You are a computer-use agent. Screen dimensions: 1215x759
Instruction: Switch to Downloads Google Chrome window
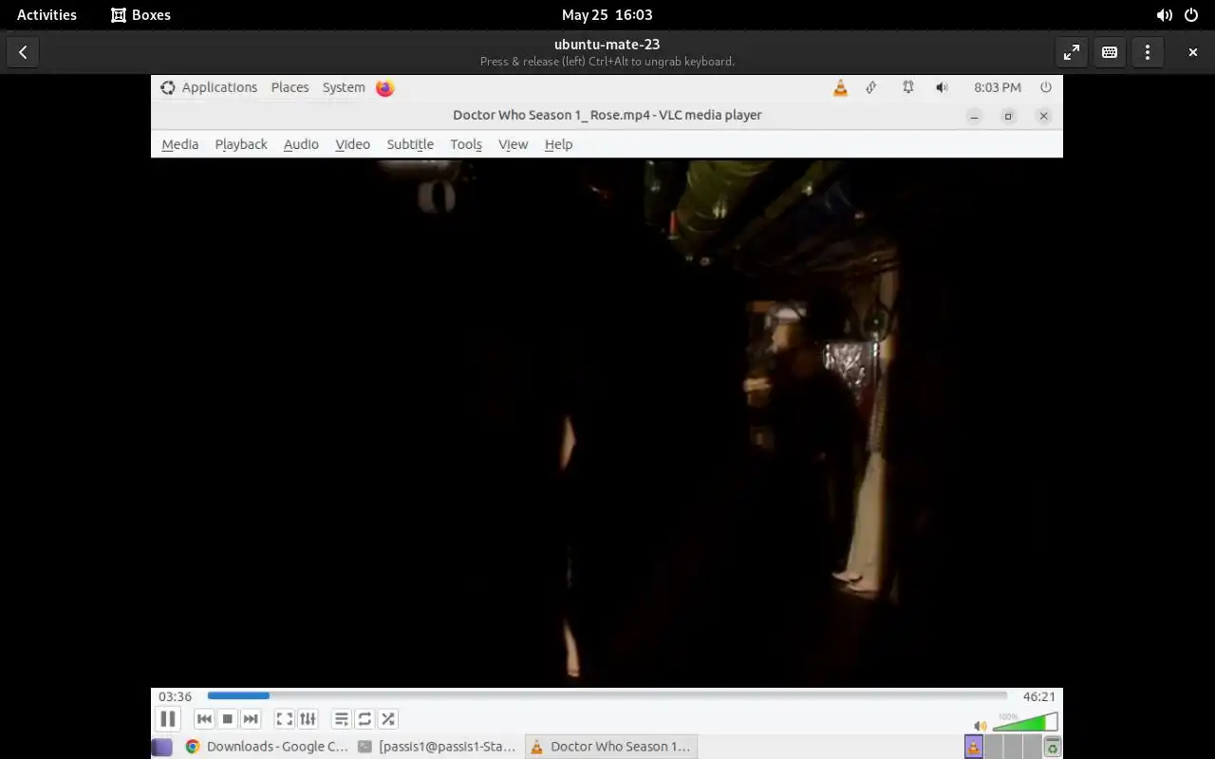(267, 747)
